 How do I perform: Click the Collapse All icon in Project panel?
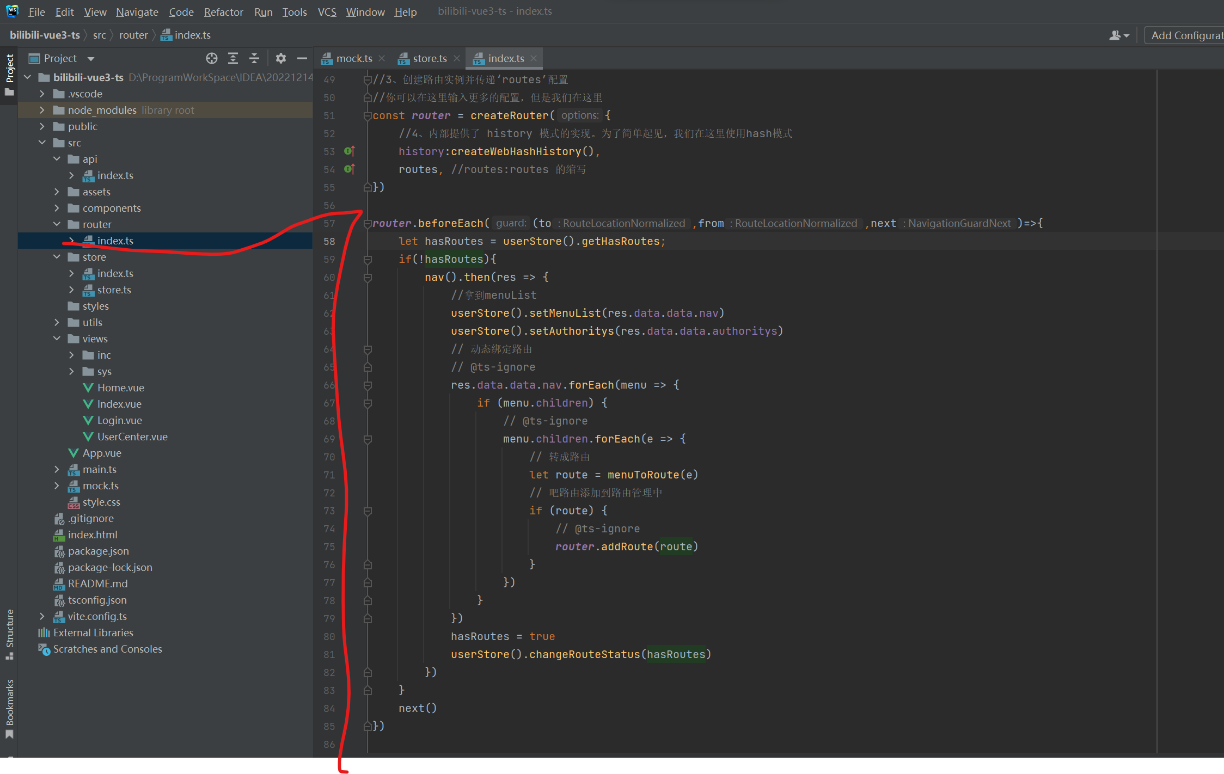click(x=254, y=58)
